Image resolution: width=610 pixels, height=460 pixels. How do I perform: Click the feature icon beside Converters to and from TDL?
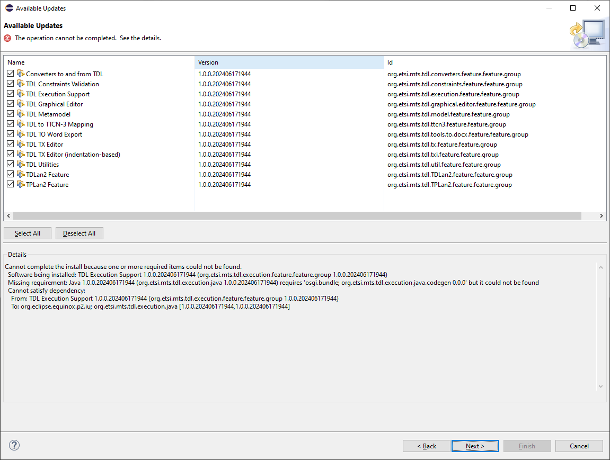point(21,74)
